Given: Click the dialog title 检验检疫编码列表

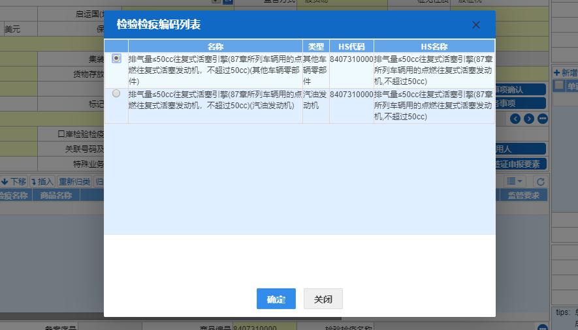Looking at the screenshot, I should pos(159,24).
